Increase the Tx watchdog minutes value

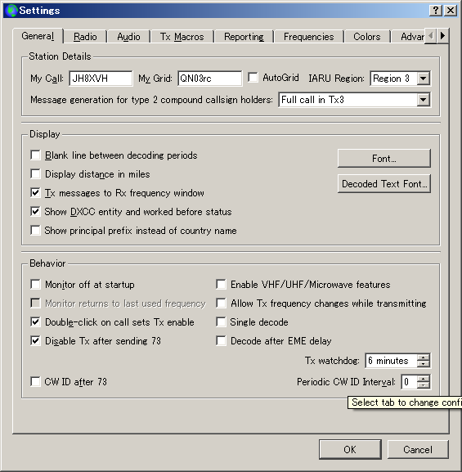pyautogui.click(x=424, y=357)
